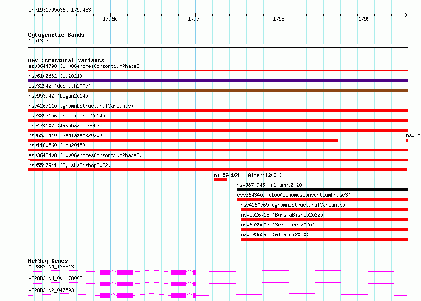Open nsv4260765 (gnomADStructuralVariants) label
Image resolution: width=421 pixels, height=301 pixels.
(x=293, y=205)
